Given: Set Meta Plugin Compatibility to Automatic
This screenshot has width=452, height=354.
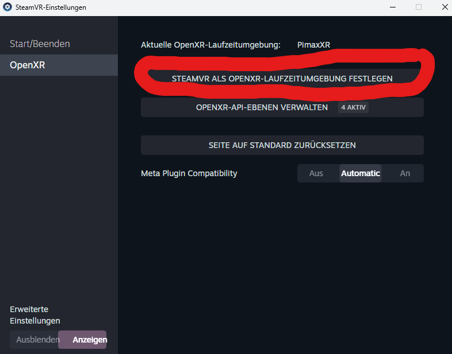Looking at the screenshot, I should [x=361, y=173].
